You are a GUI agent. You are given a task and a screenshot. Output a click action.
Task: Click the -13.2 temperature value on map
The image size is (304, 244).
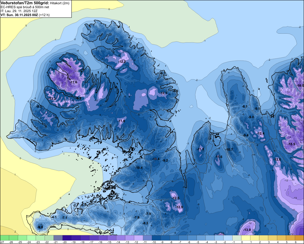[52, 99]
